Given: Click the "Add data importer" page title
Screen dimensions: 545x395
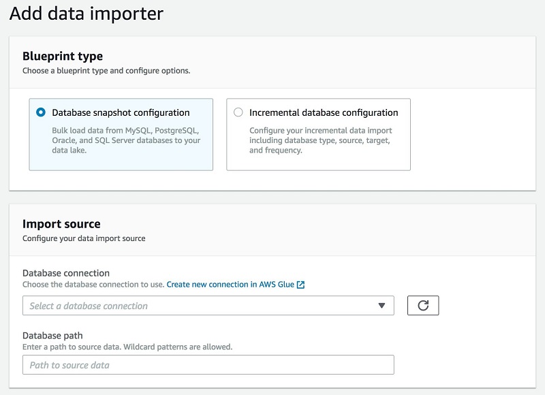Looking at the screenshot, I should pyautogui.click(x=87, y=14).
